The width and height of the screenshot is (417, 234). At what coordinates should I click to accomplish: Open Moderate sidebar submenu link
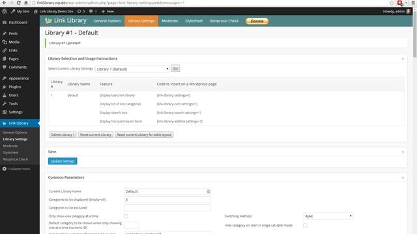coord(10,146)
